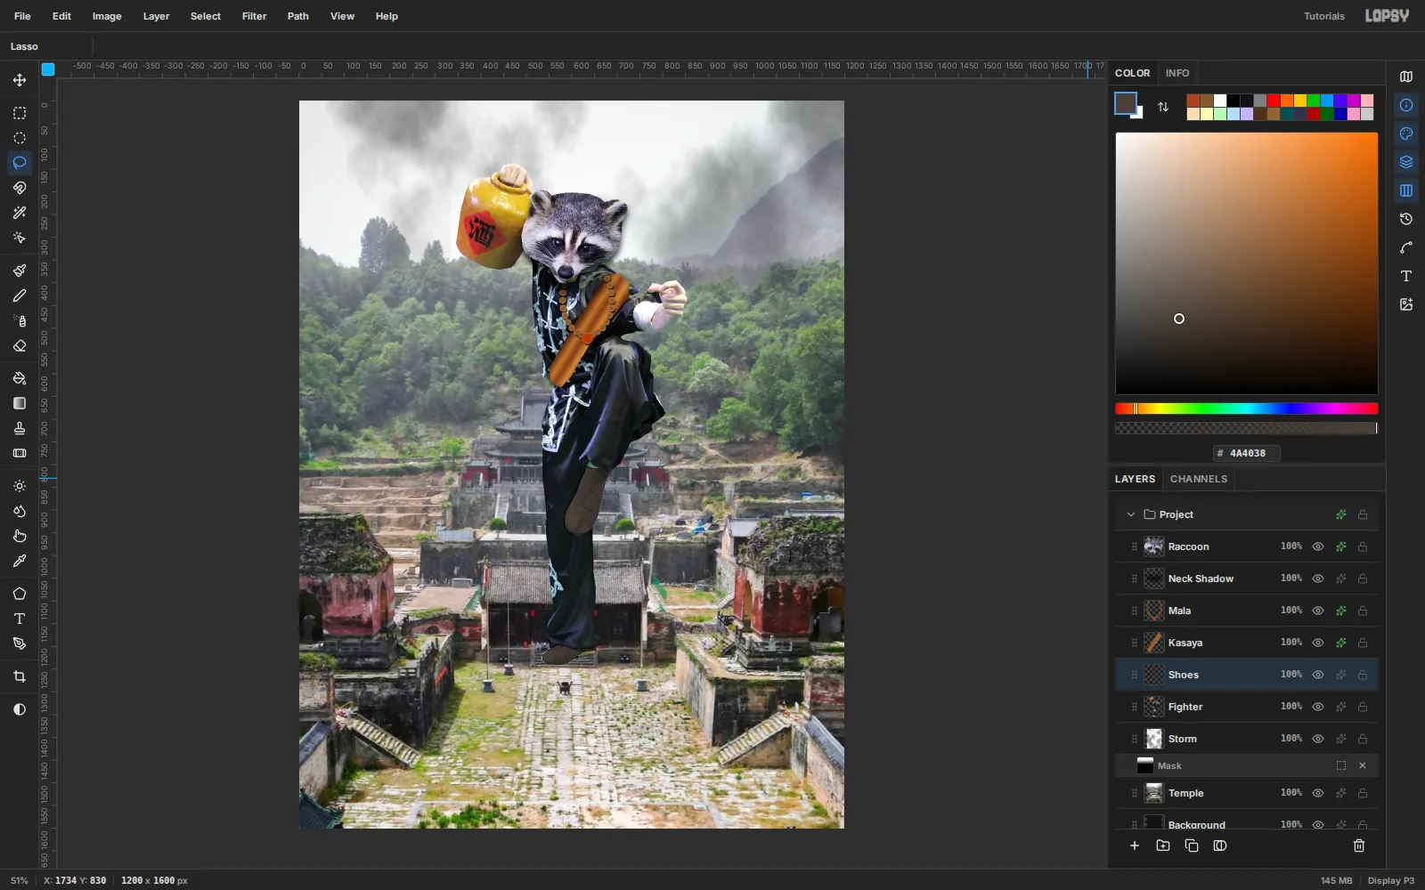Switch to the Info tab
Screen dimensions: 1425x890
(x=1177, y=73)
